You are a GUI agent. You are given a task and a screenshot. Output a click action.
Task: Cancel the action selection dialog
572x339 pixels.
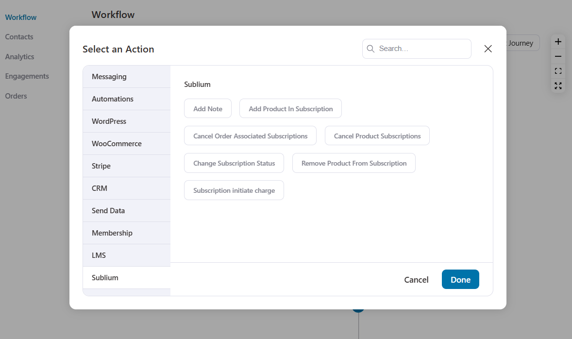[416, 279]
